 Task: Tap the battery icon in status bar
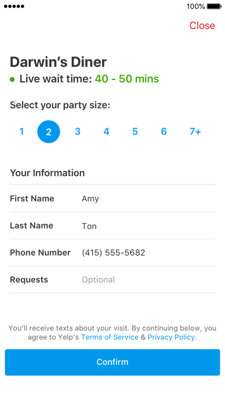214,7
